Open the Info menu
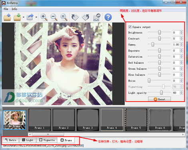188x150 pixels. [x=14, y=9]
